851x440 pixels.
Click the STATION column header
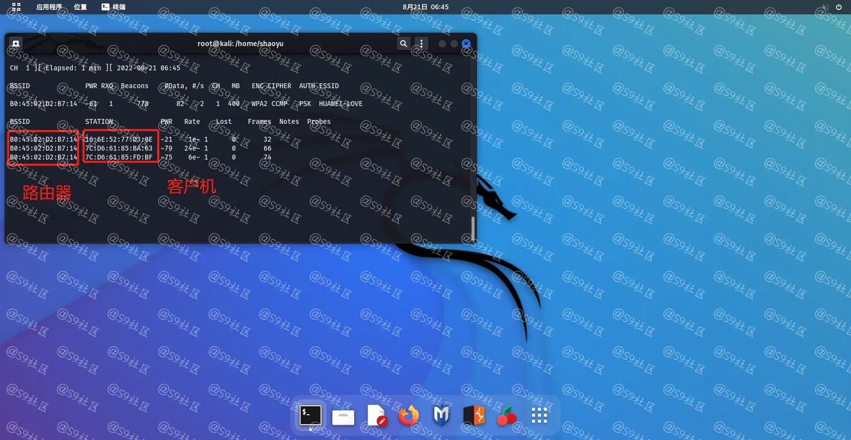[99, 121]
